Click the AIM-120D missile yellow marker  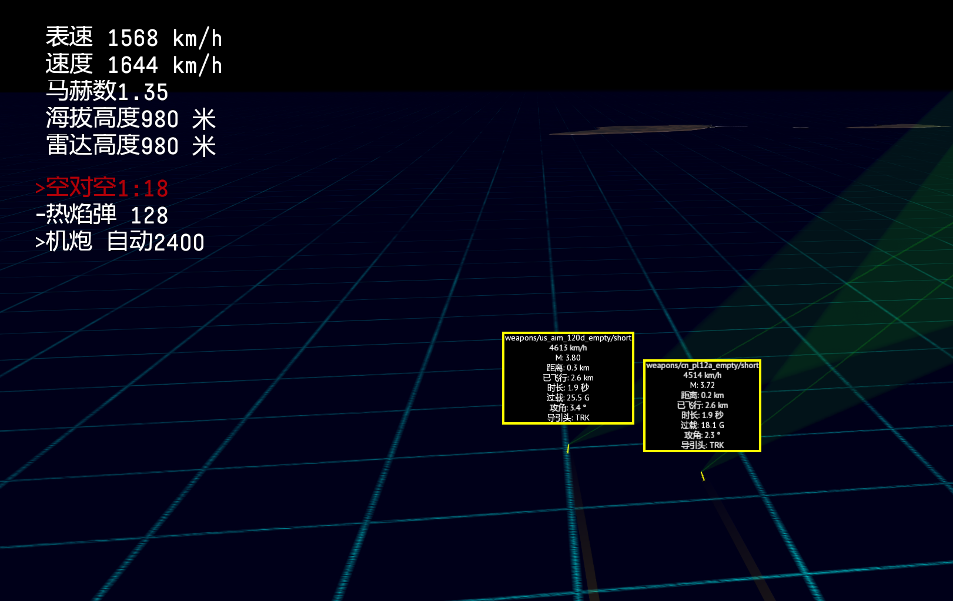coord(568,449)
